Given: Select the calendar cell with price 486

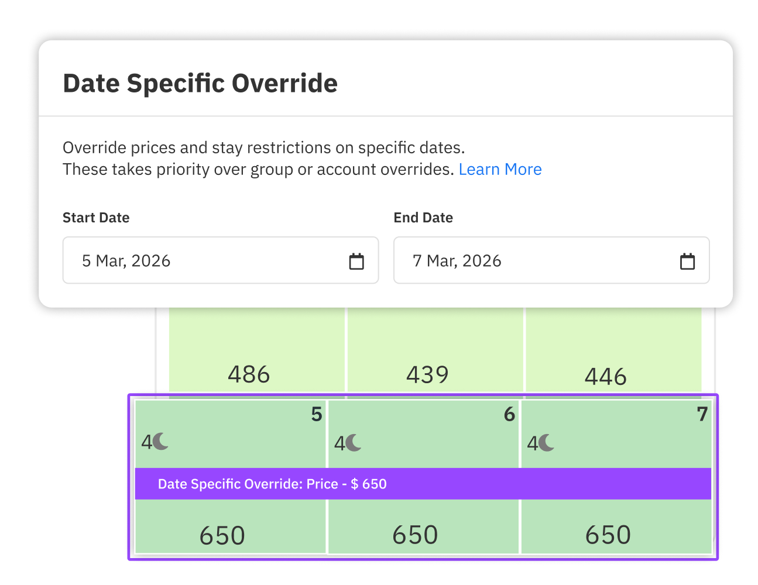Looking at the screenshot, I should tap(258, 350).
